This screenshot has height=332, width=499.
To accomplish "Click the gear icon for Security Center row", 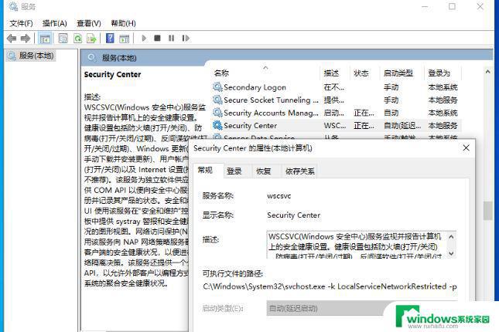I will coord(217,125).
